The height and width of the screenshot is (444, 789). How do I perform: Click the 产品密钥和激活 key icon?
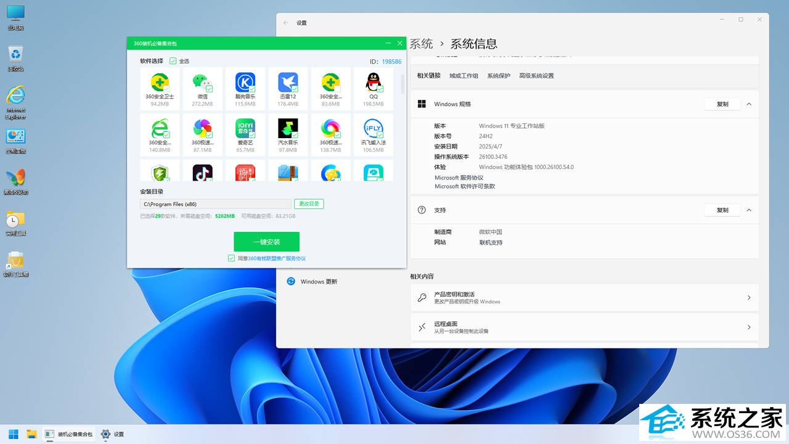click(x=422, y=297)
